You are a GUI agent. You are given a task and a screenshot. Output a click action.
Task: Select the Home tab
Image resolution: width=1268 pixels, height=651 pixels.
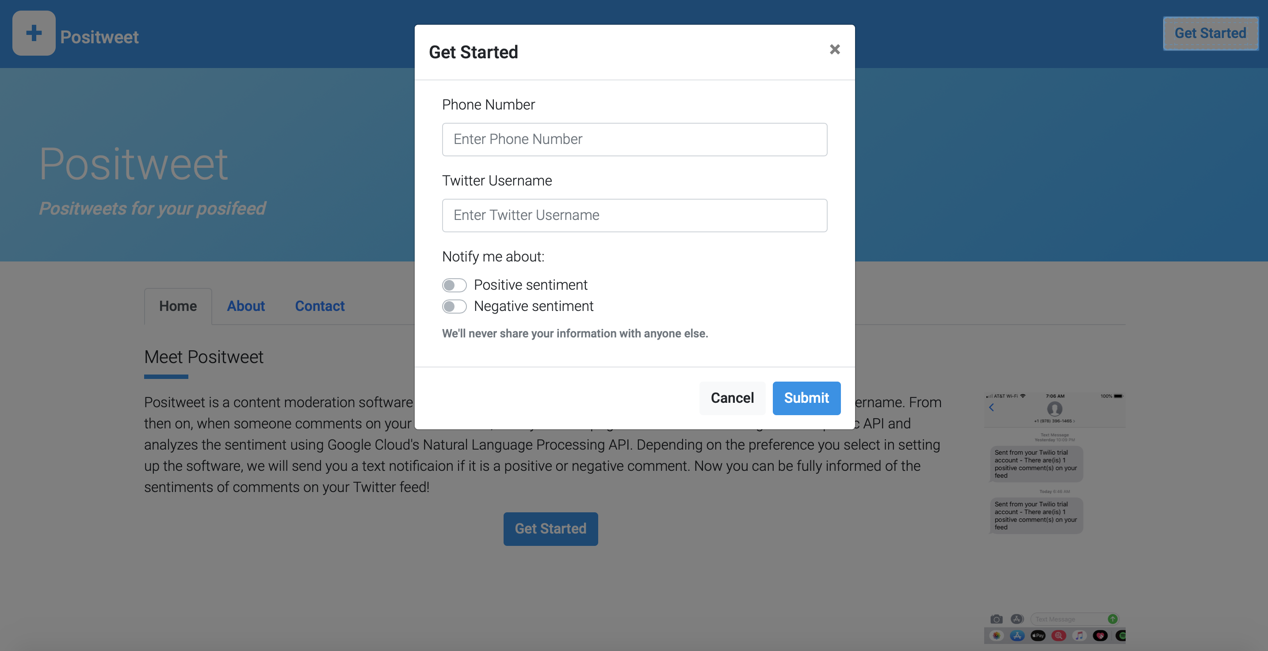[178, 306]
